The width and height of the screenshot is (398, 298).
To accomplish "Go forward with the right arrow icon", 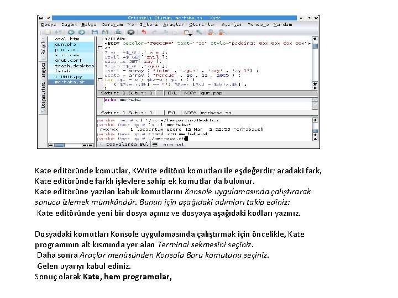I will [81, 32].
